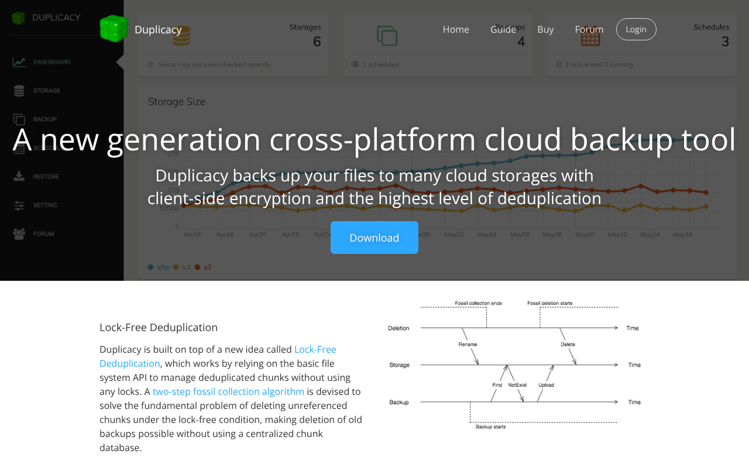Viewport: 749px width, 468px height.
Task: Follow the Lock-Free Deduplication link
Action: [x=315, y=349]
